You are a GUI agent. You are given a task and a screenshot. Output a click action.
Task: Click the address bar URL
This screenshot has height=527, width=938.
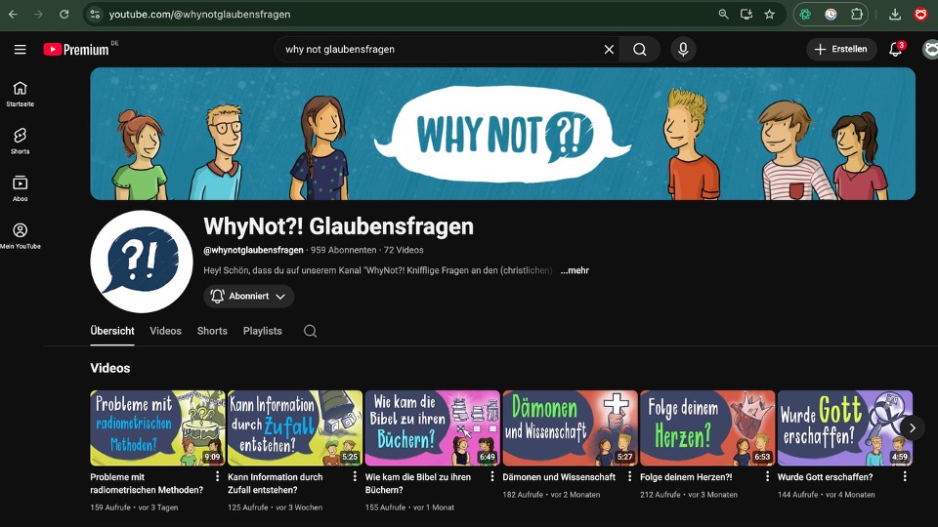pyautogui.click(x=199, y=15)
